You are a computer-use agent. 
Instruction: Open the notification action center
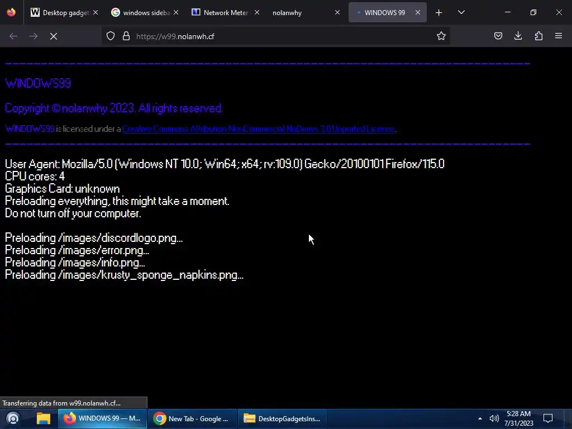click(x=548, y=418)
